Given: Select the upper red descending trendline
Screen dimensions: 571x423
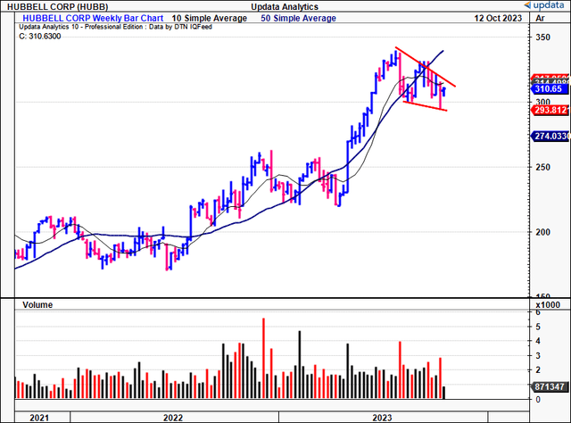Looking at the screenshot, I should click(428, 67).
